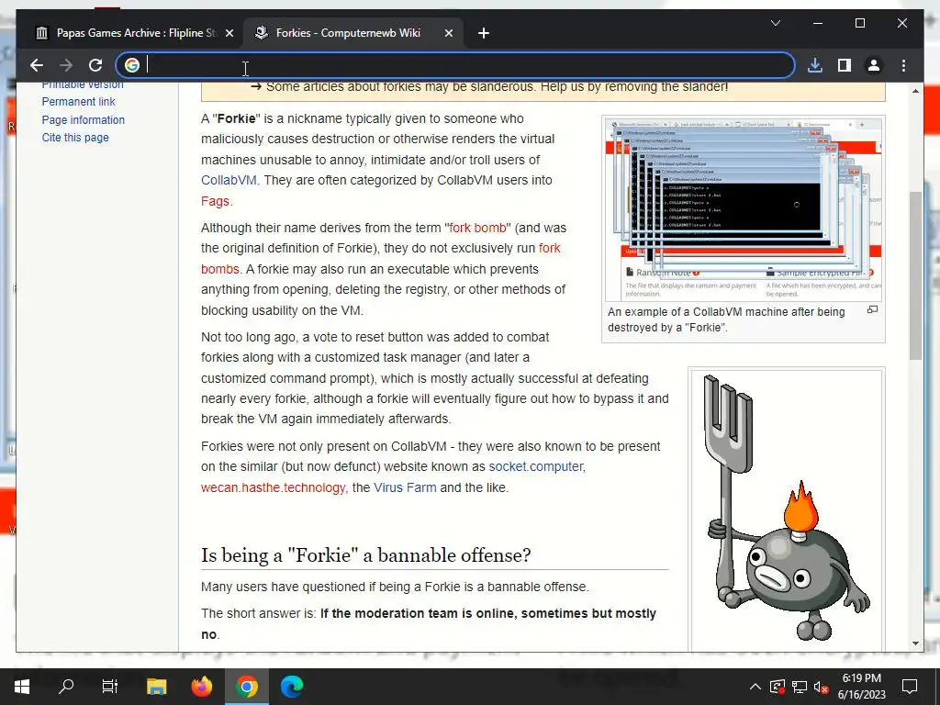
Task: Click the "Is being a Forkie" heading
Action: (365, 555)
